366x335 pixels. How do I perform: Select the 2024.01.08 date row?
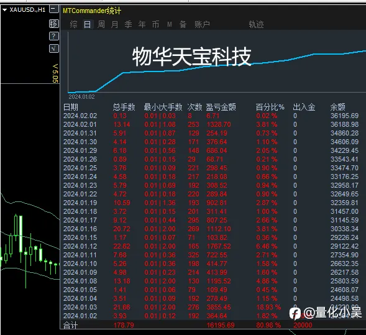coord(211,281)
